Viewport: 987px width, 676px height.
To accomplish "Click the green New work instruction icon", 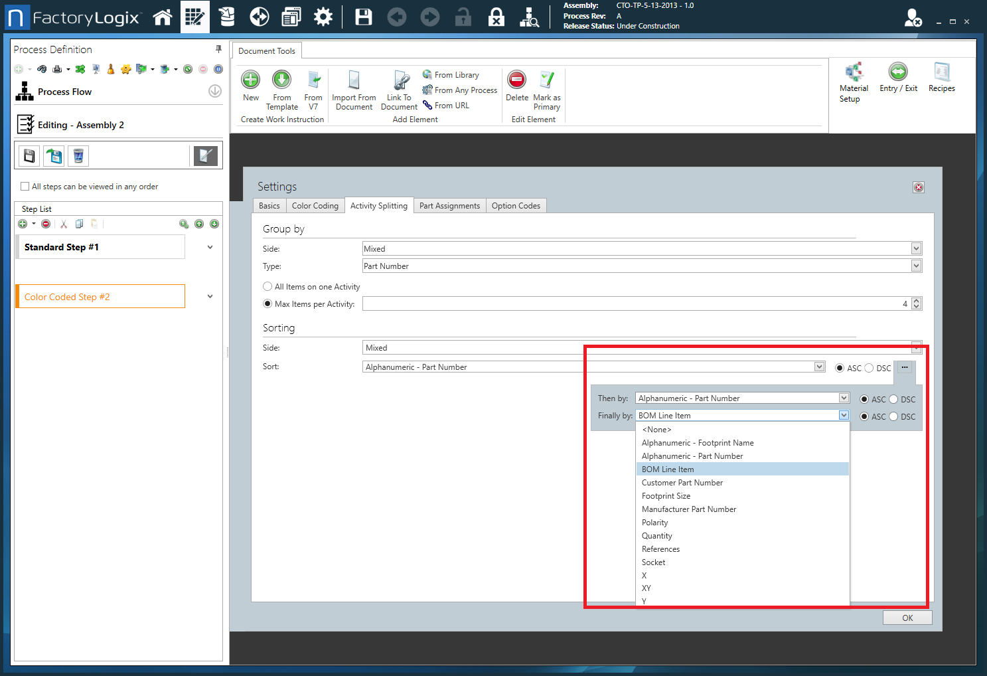I will tap(250, 80).
